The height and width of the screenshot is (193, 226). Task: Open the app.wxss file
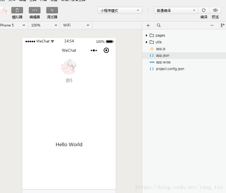[184, 62]
